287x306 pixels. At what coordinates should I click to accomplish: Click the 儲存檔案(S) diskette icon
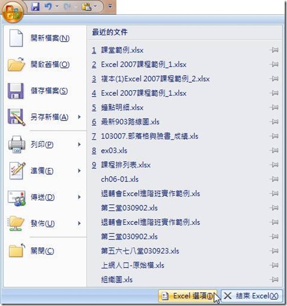16,91
